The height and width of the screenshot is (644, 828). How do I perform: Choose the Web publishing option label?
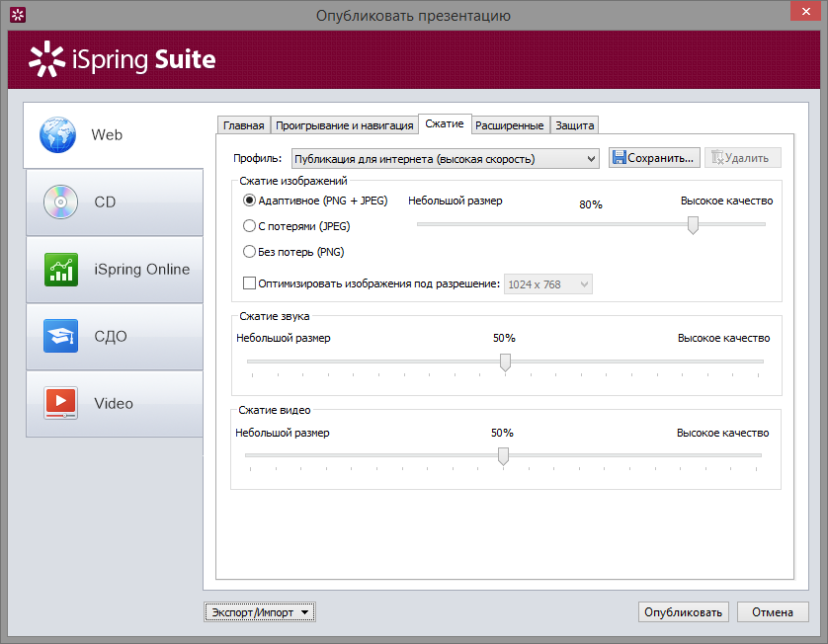click(x=107, y=135)
